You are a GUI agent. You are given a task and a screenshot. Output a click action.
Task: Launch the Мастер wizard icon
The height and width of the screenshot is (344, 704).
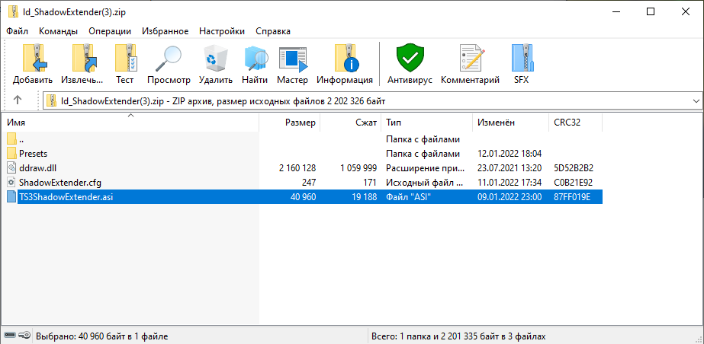tap(292, 59)
